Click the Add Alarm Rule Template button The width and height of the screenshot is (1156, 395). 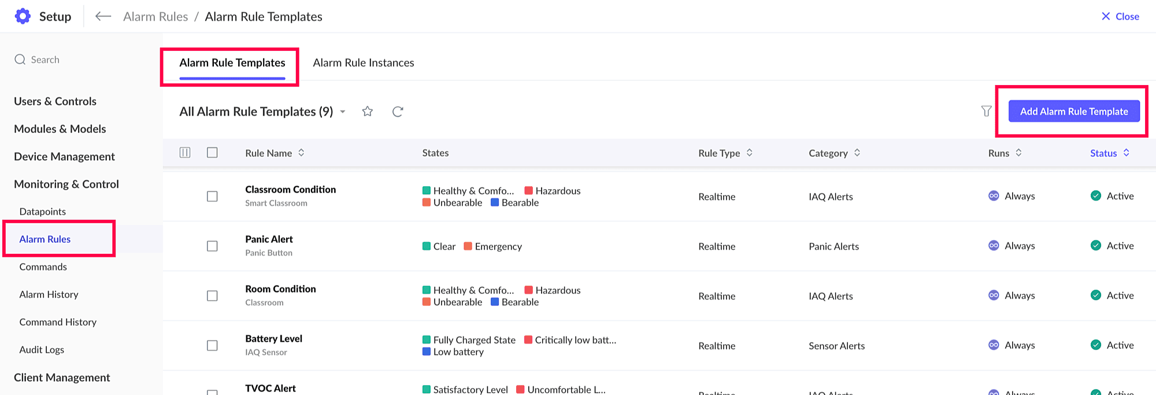click(x=1073, y=111)
